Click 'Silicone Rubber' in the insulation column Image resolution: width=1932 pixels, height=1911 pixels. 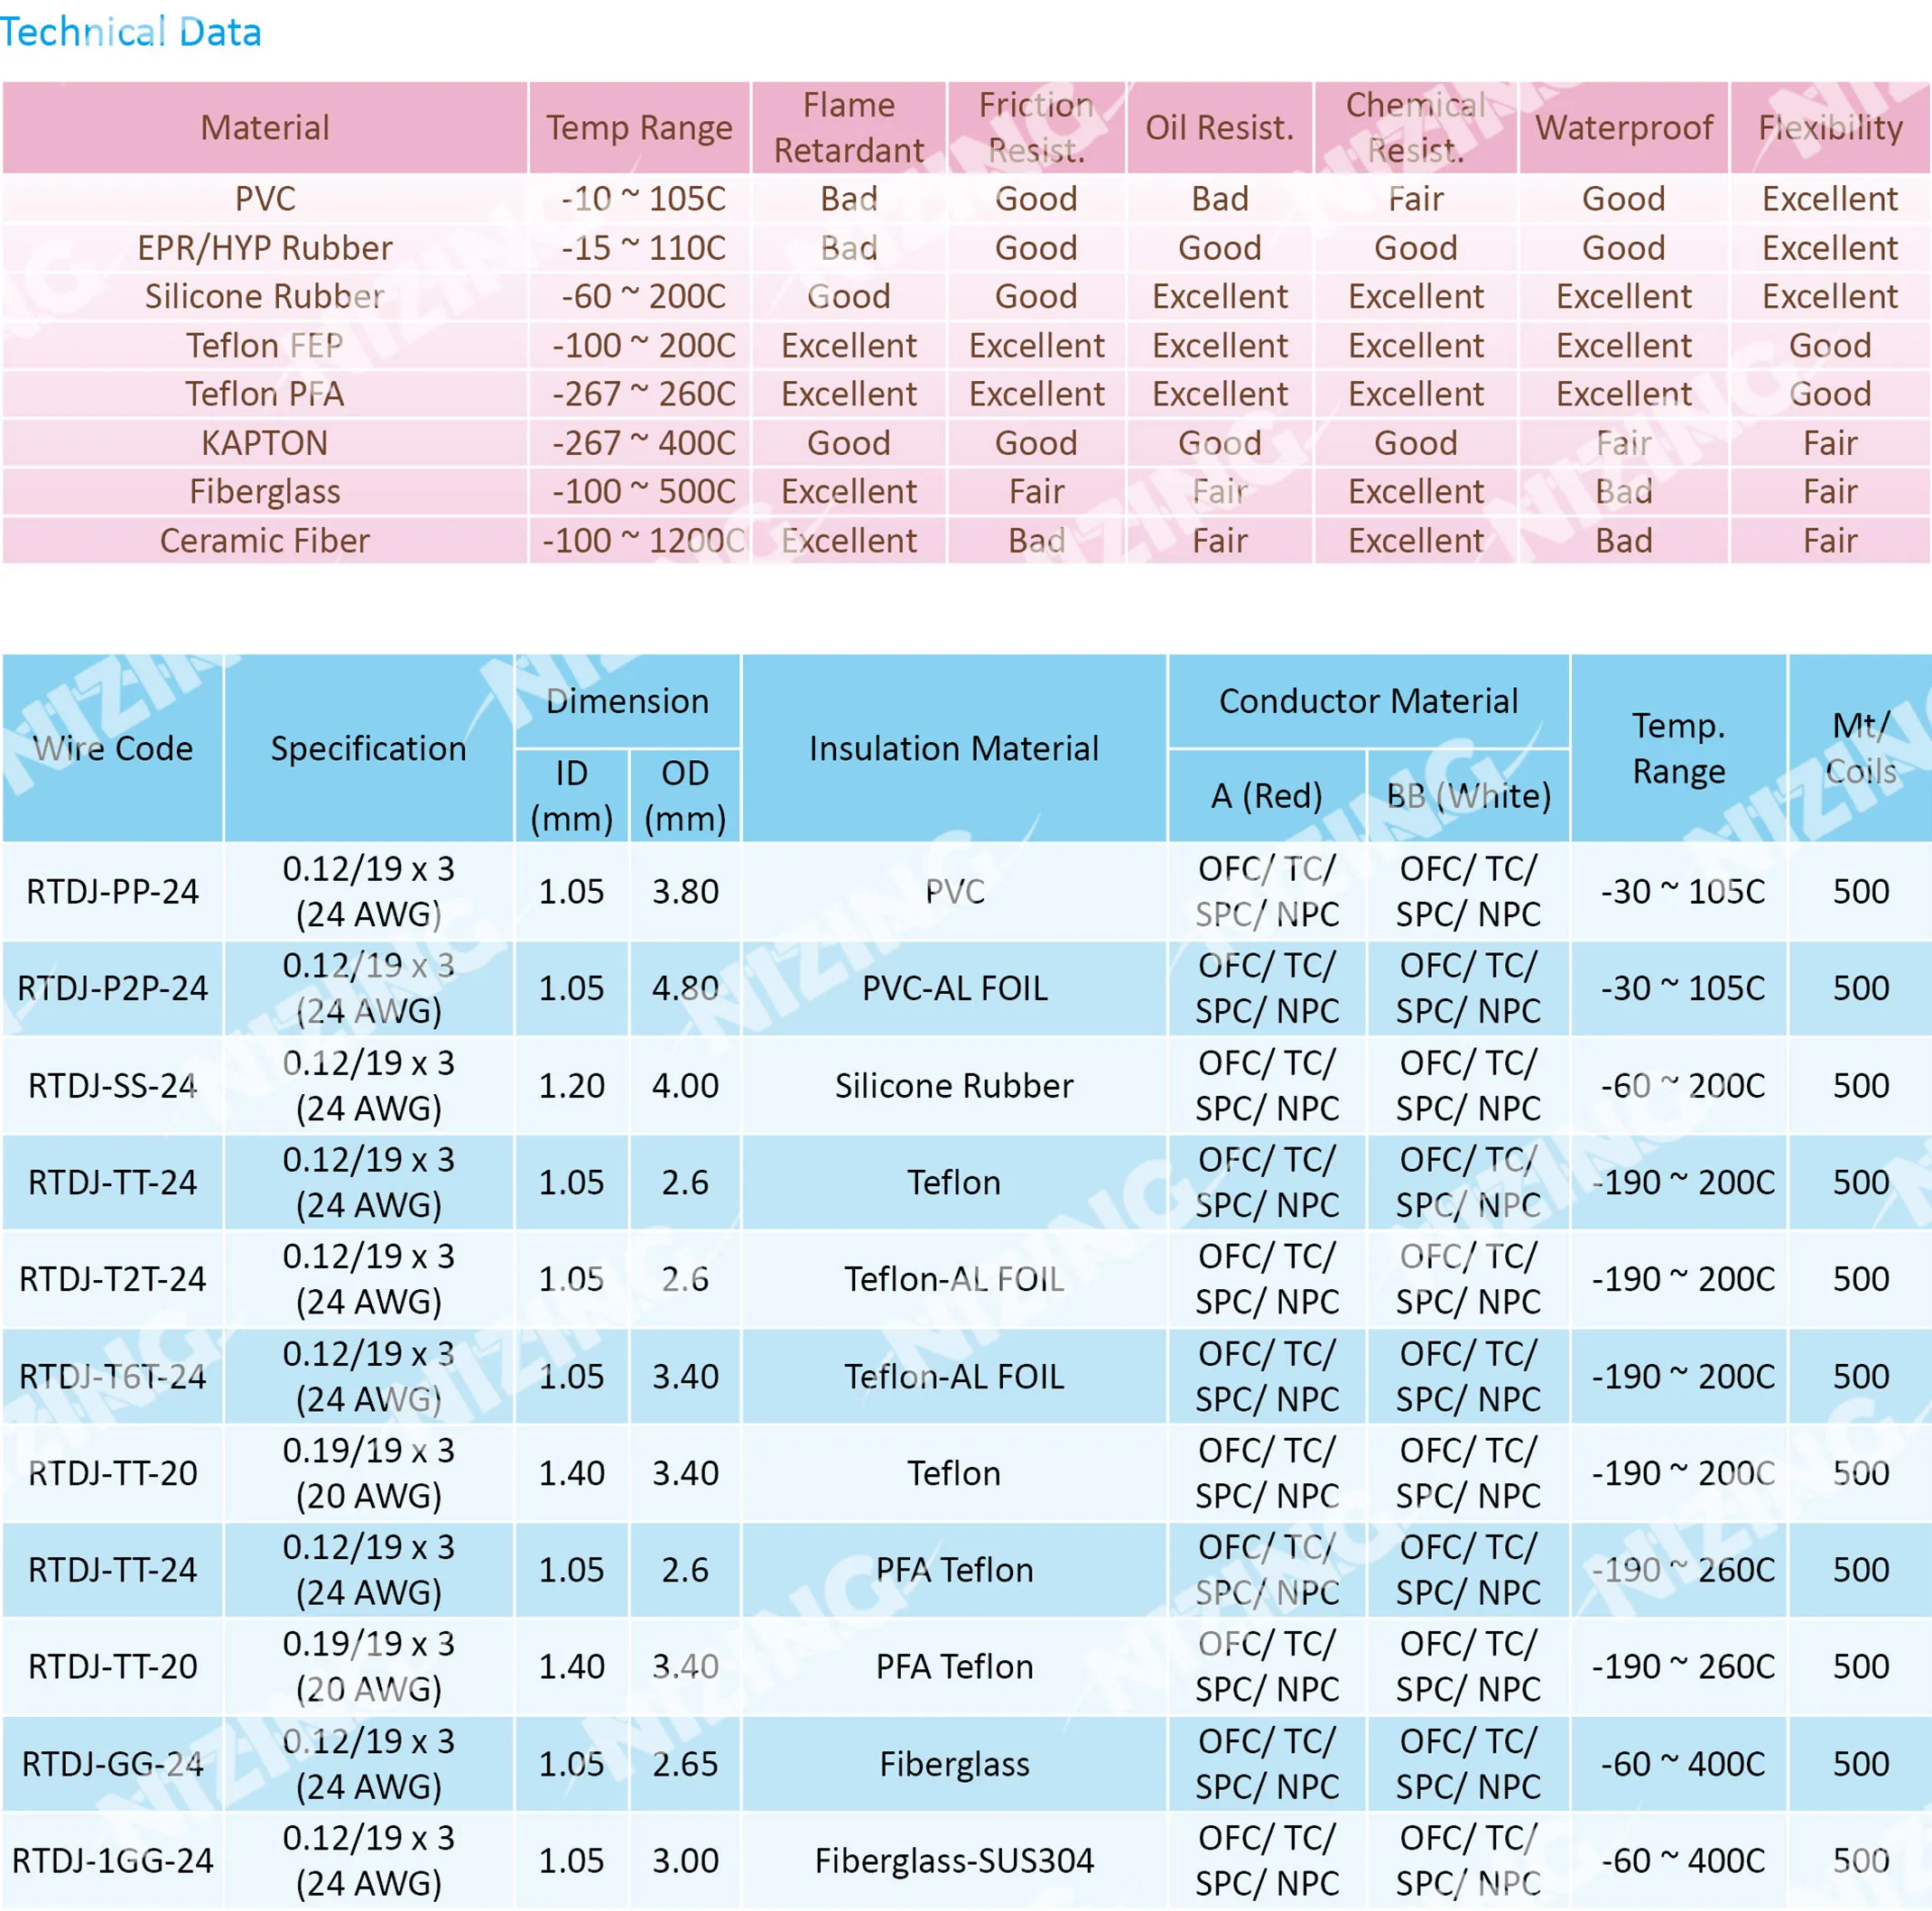(x=954, y=1085)
